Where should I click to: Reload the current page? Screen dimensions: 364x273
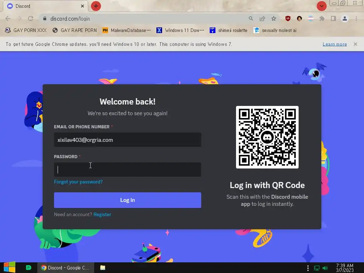31,18
